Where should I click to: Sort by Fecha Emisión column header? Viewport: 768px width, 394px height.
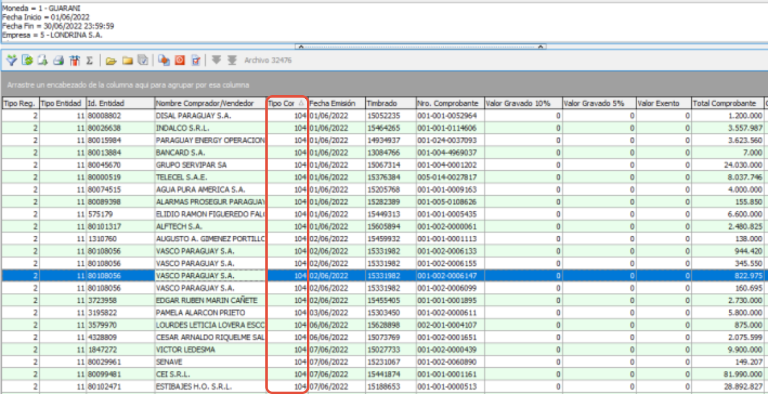336,103
